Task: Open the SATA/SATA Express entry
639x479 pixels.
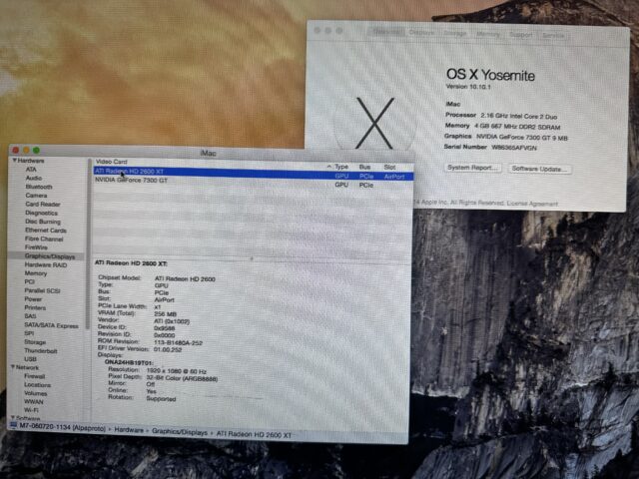Action: click(x=51, y=325)
